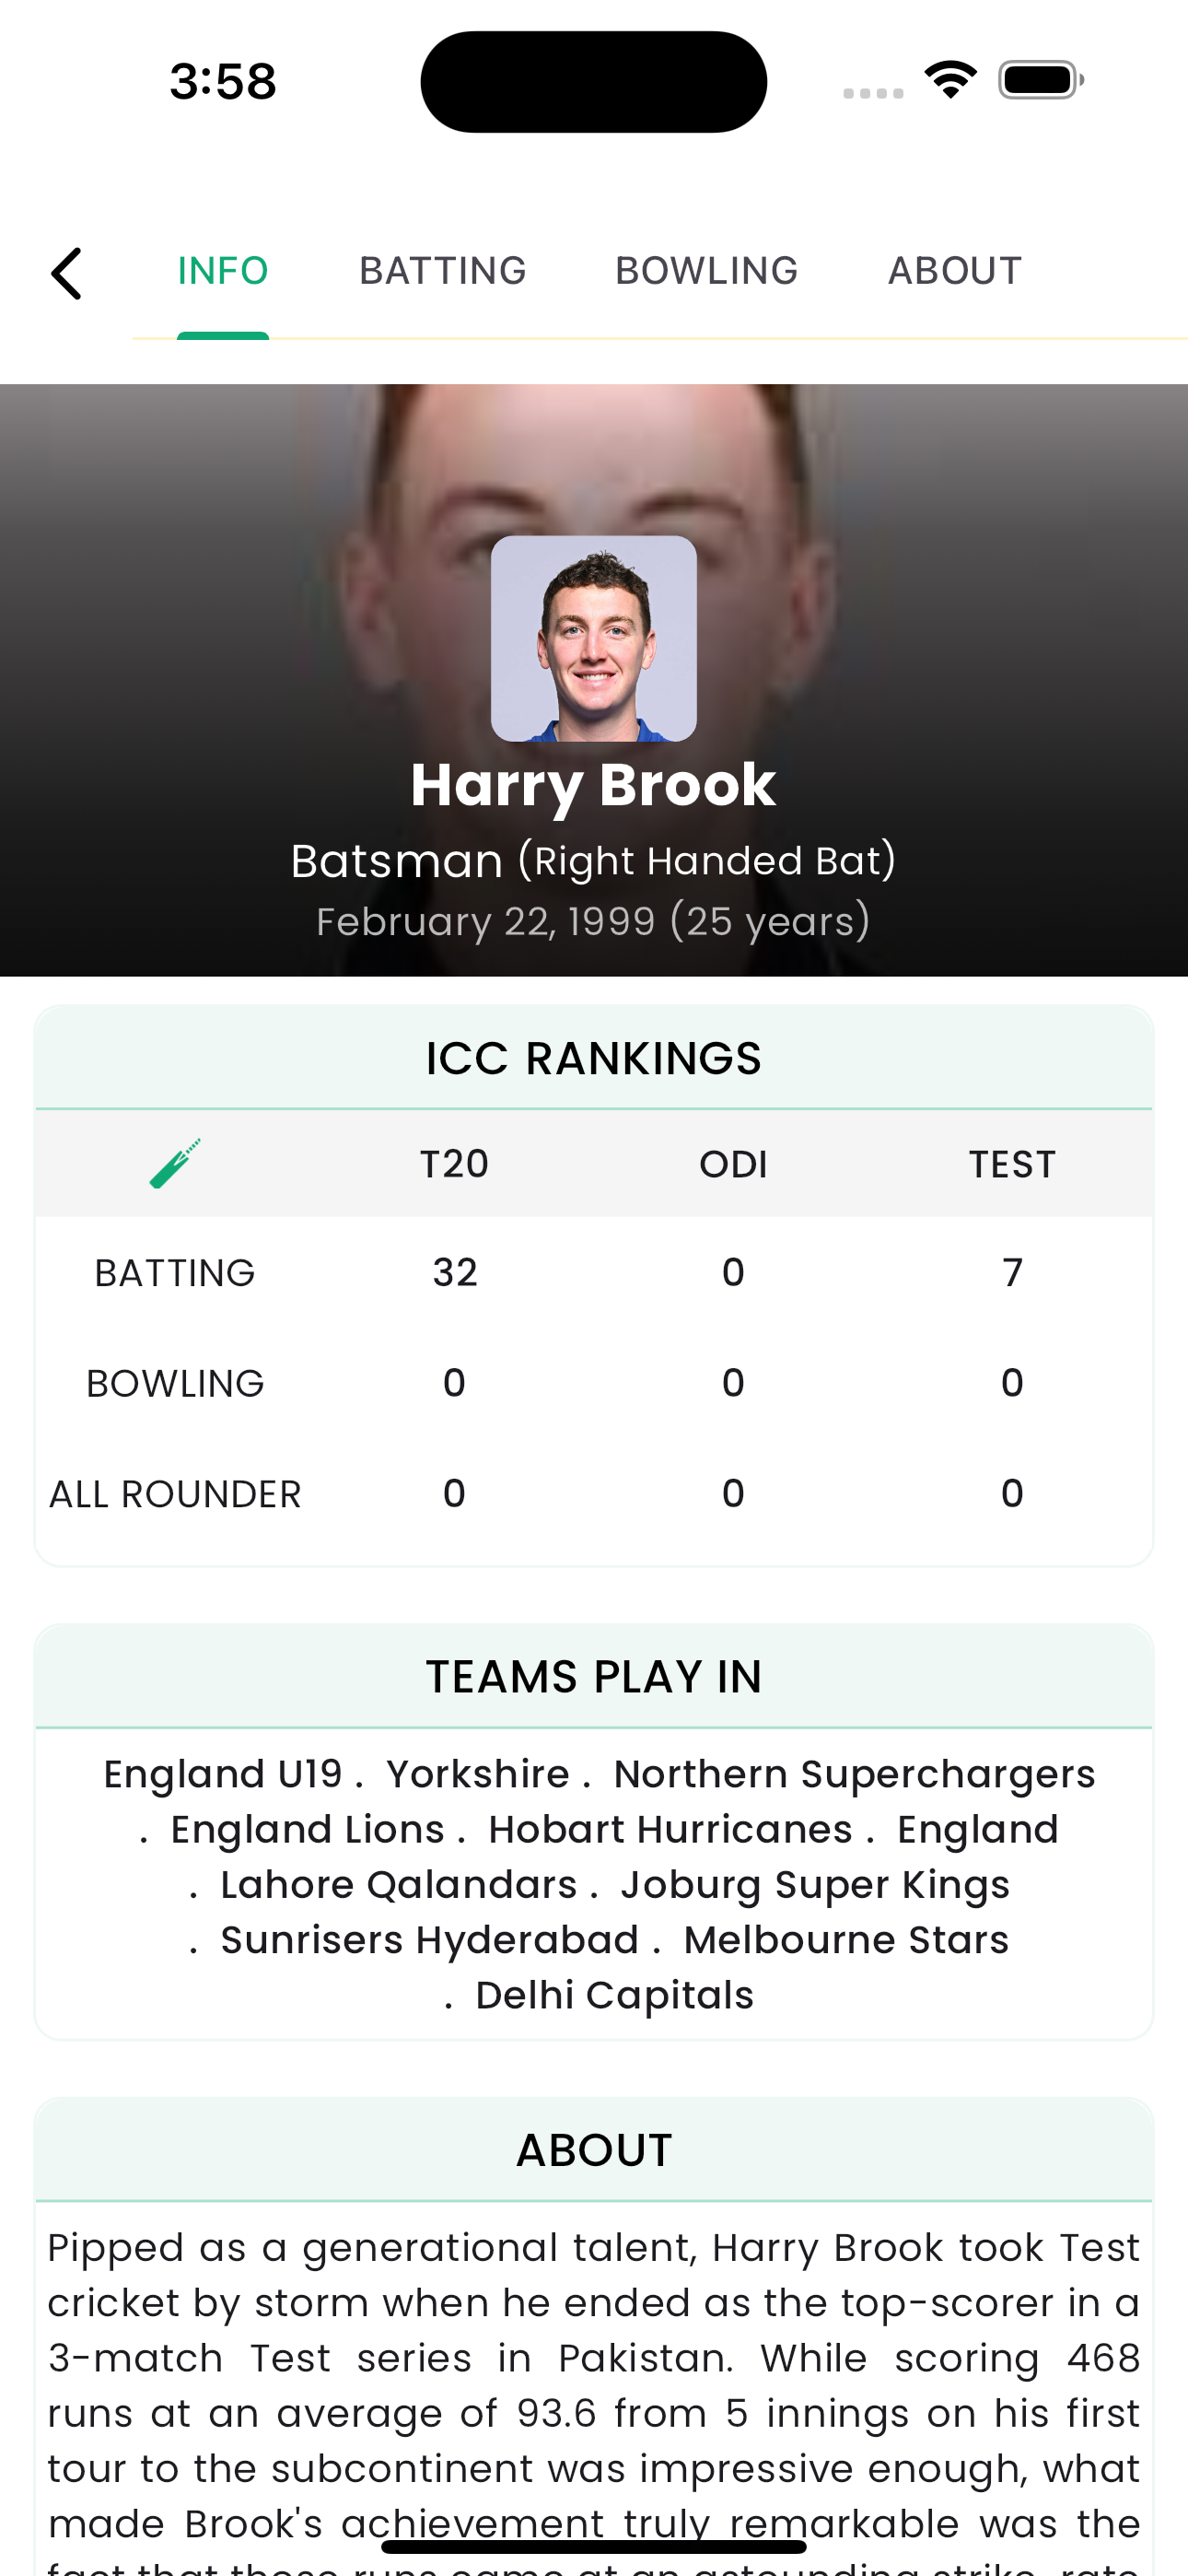Tap Lahore Qalandars team

coord(398,1884)
